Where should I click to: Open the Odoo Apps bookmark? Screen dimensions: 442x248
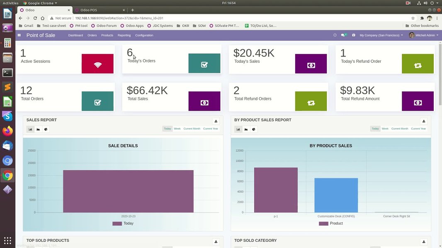click(x=132, y=26)
